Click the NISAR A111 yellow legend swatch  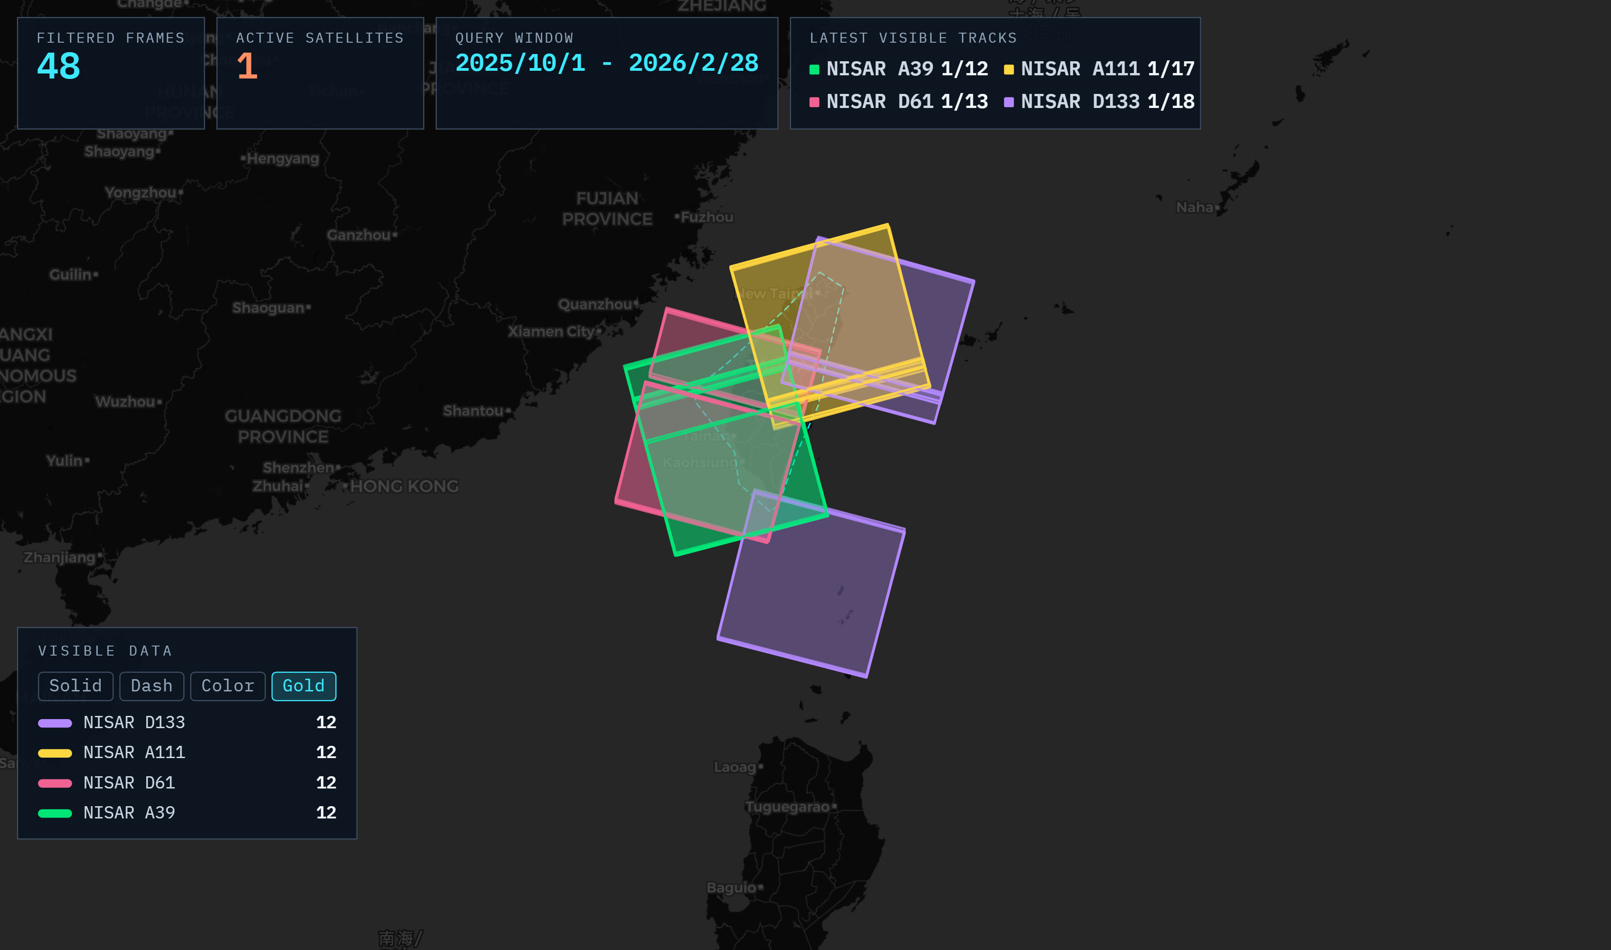click(55, 753)
